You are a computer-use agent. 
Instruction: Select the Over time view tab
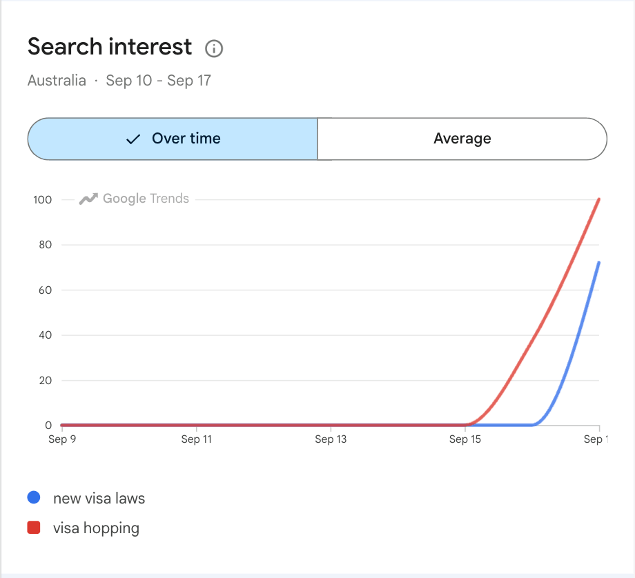pos(173,139)
